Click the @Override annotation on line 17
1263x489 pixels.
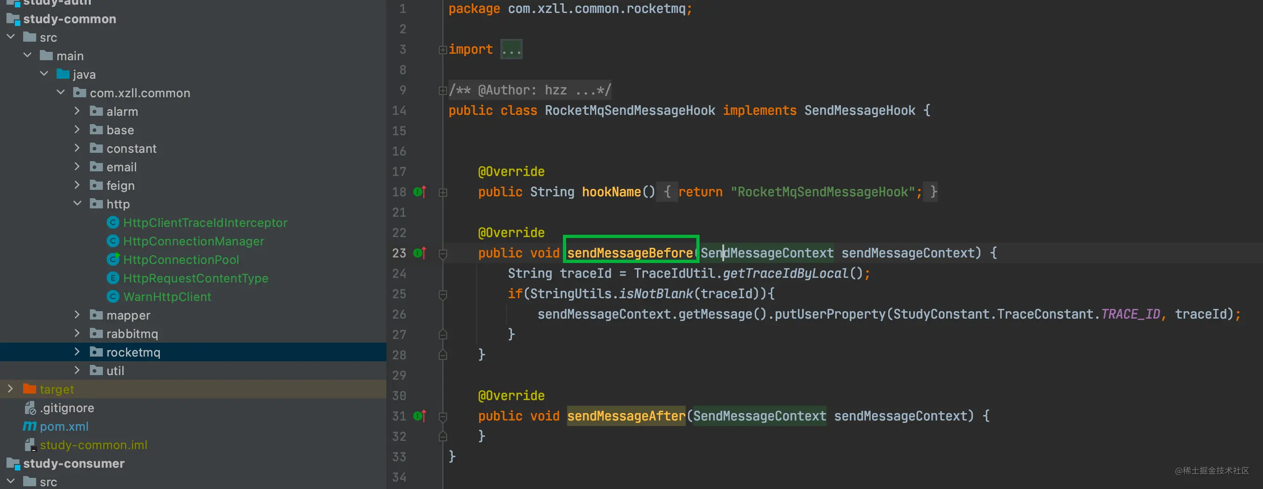pyautogui.click(x=512, y=171)
